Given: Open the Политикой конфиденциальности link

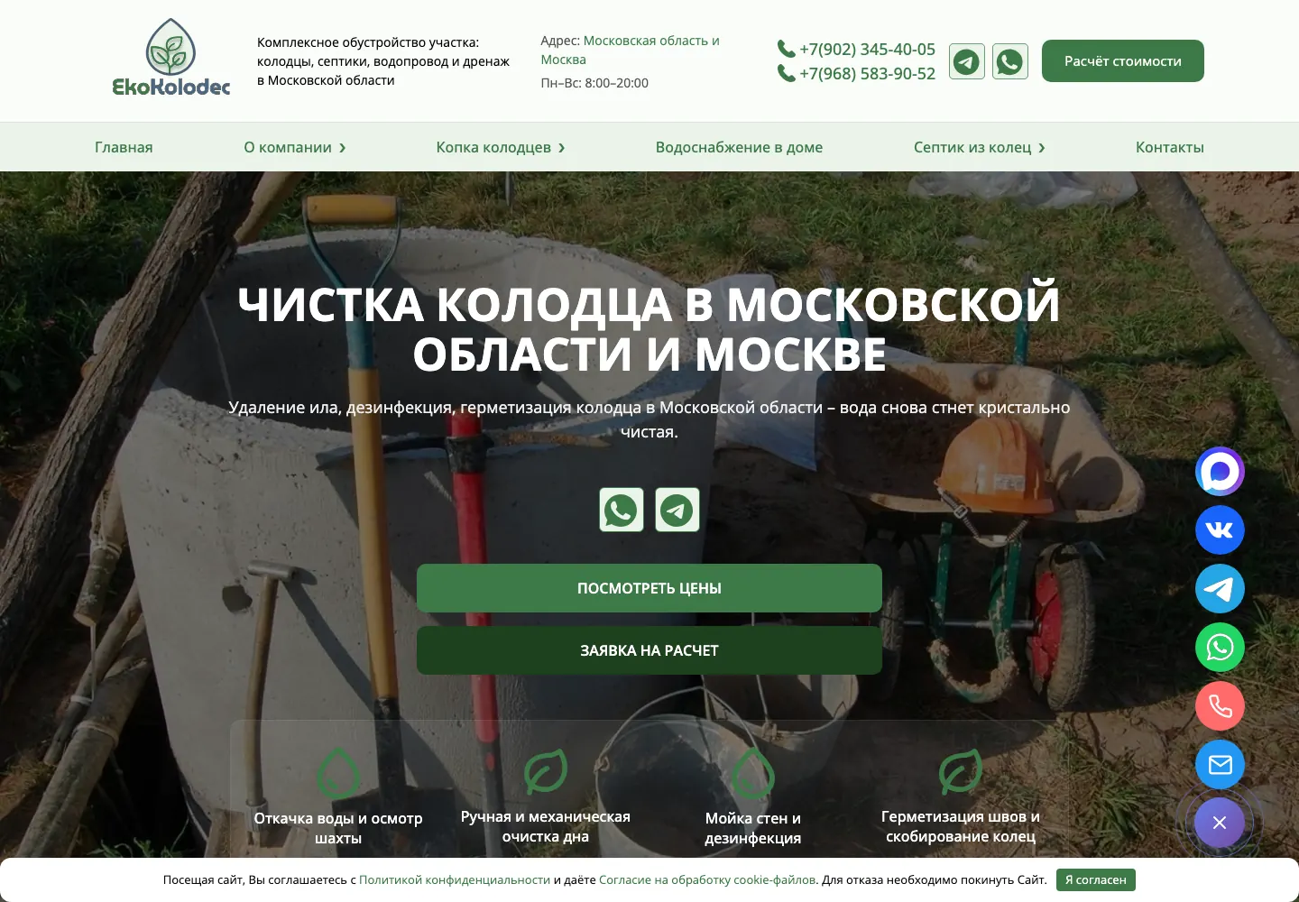Looking at the screenshot, I should pos(455,879).
